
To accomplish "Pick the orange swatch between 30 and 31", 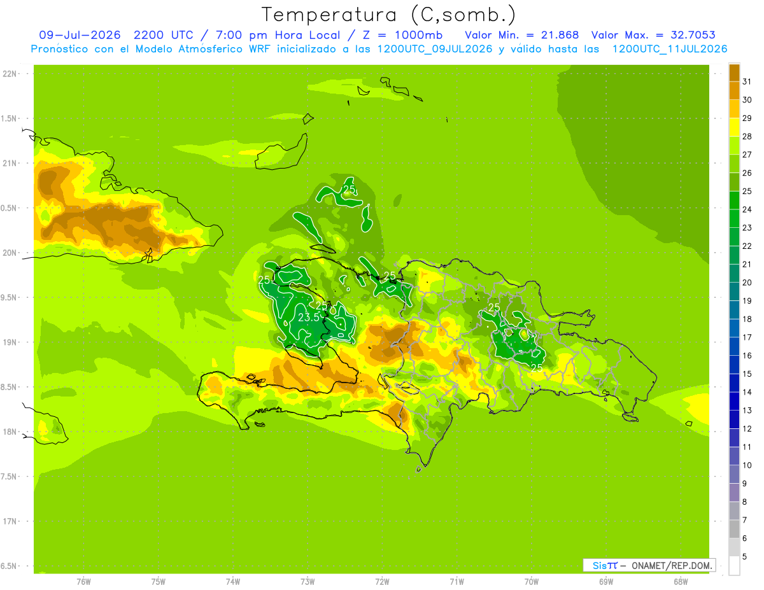I will 734,91.
